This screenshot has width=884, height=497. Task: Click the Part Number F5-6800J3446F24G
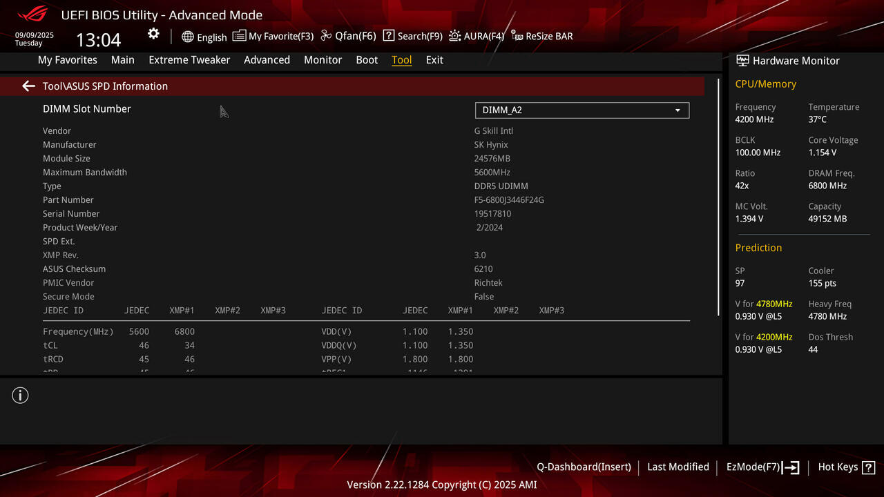510,200
